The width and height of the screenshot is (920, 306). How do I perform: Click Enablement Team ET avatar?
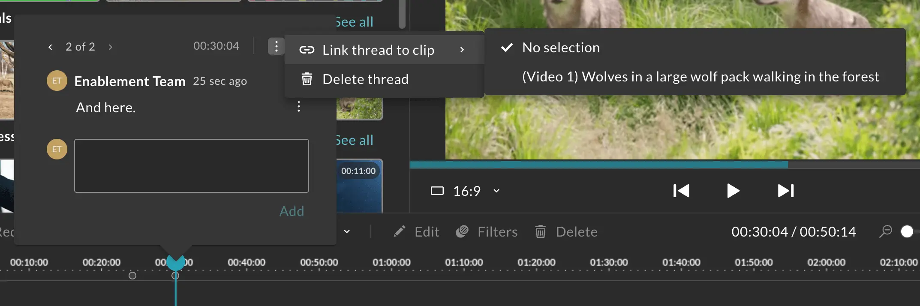pyautogui.click(x=57, y=81)
